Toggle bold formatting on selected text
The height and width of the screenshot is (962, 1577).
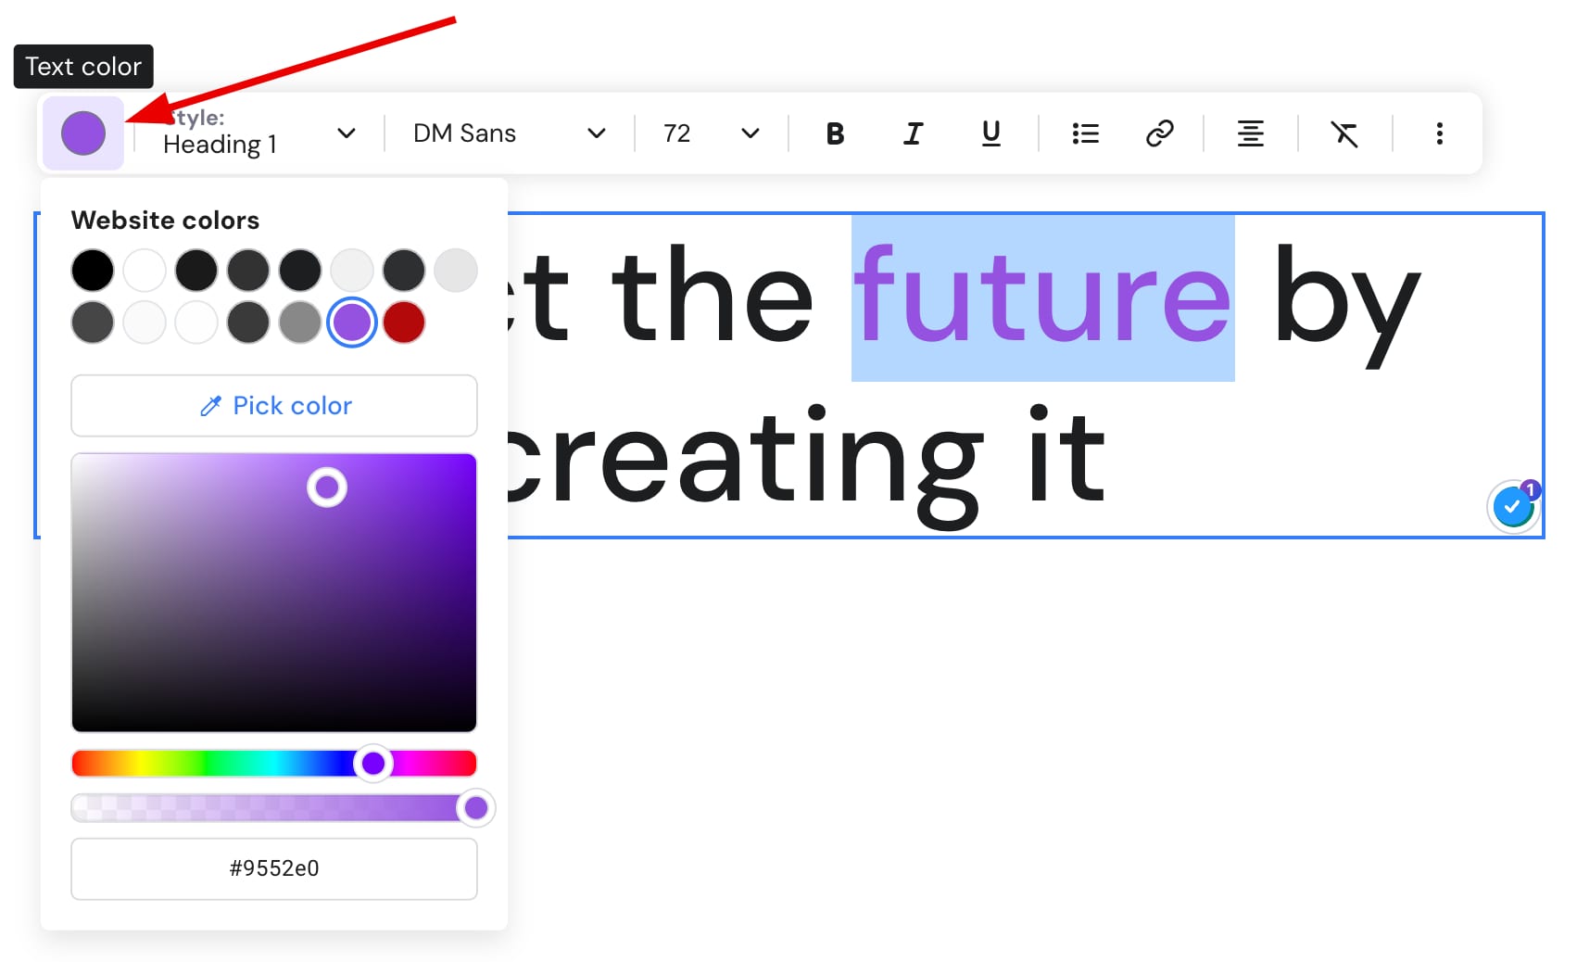835,133
